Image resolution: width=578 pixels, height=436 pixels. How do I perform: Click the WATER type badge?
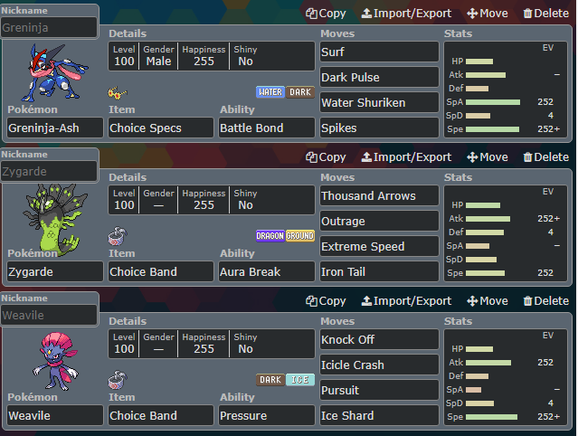coord(270,92)
